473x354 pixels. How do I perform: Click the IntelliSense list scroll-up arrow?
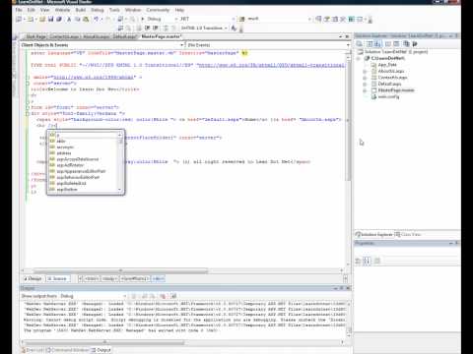pos(120,135)
